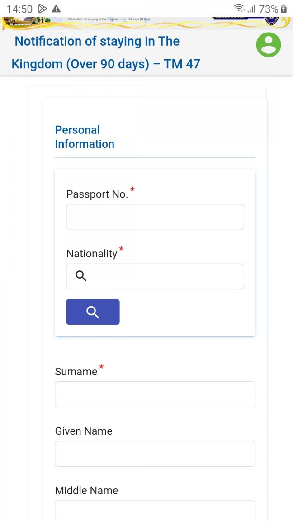Tap the battery charging icon
Viewport: 293px width, 521px height.
point(284,9)
